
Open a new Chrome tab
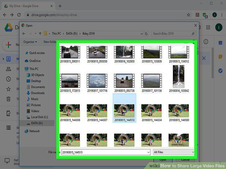pyautogui.click(x=60, y=6)
